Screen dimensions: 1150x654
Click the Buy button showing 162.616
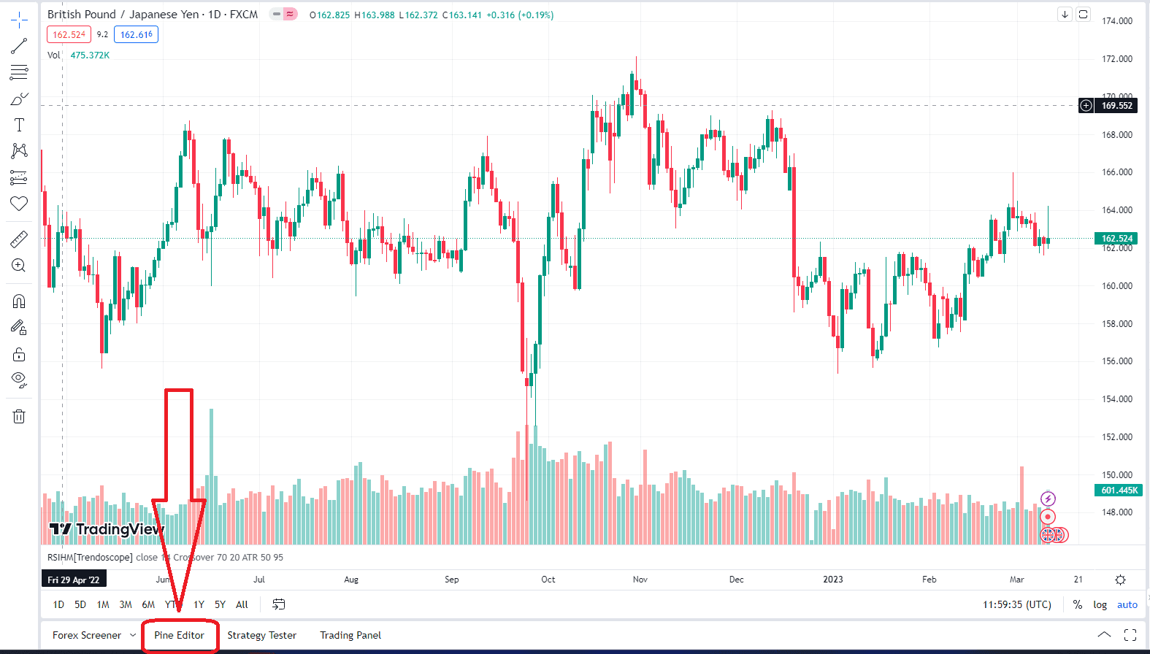point(136,34)
